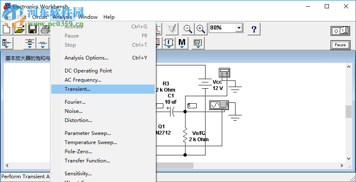Click the Zoom In magnifier icon
The height and width of the screenshot is (182, 356).
click(201, 29)
